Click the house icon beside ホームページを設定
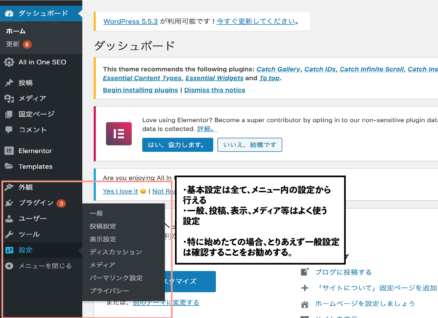This screenshot has height=318, width=438. (x=305, y=304)
